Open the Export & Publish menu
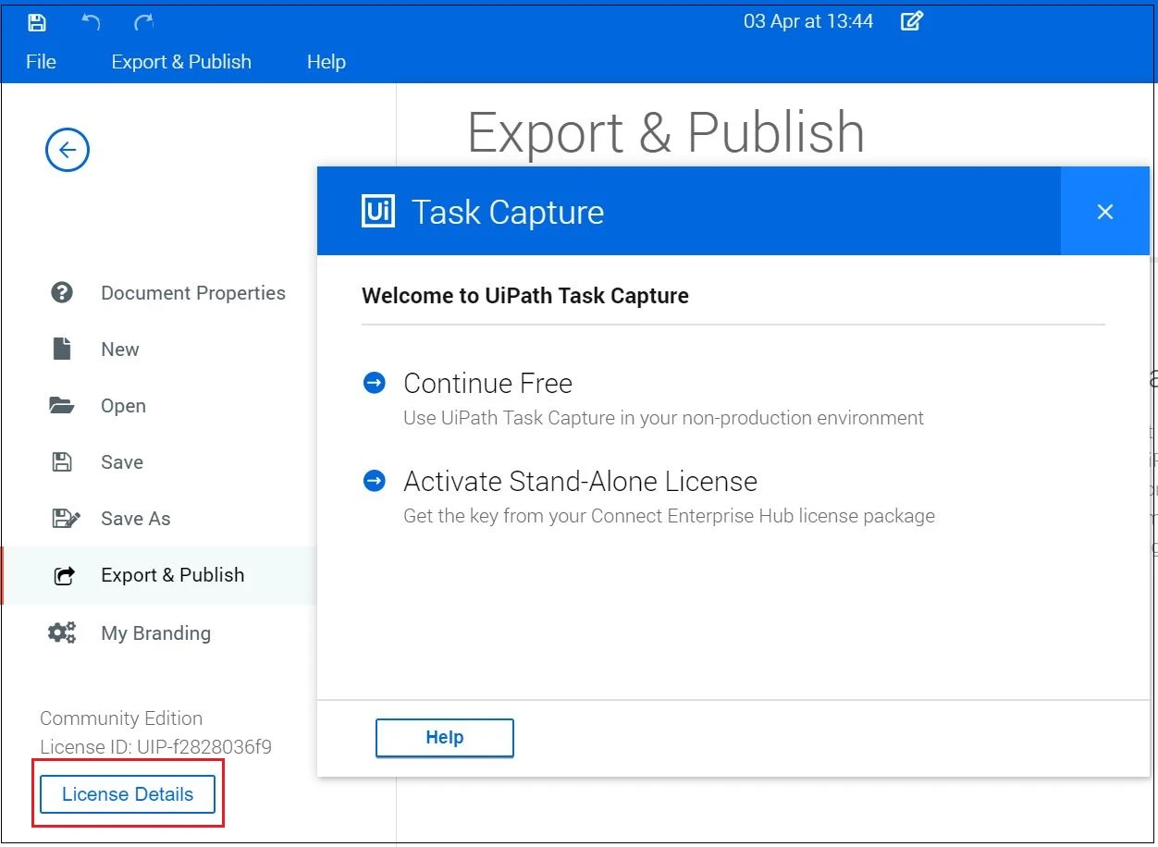Screen dimensions: 1158x847 click(x=181, y=62)
